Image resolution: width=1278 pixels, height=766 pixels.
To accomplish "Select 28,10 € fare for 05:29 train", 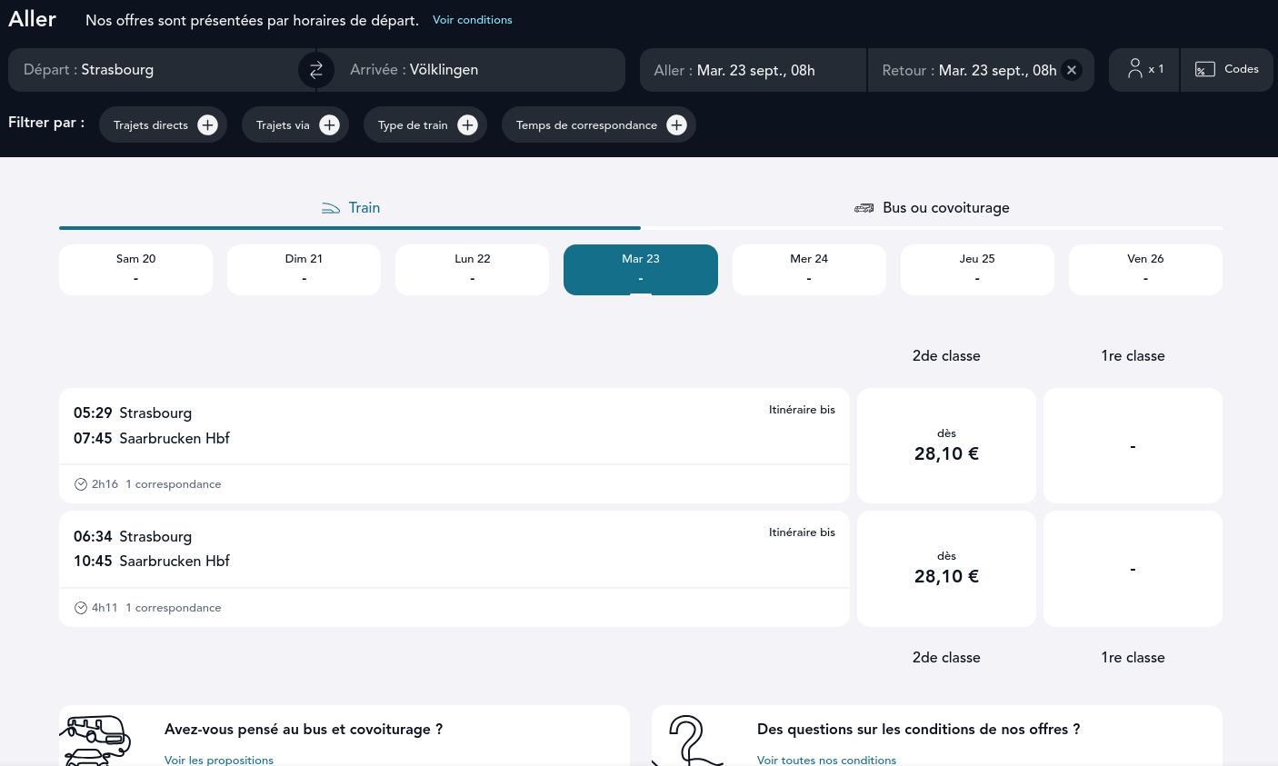I will (x=946, y=446).
